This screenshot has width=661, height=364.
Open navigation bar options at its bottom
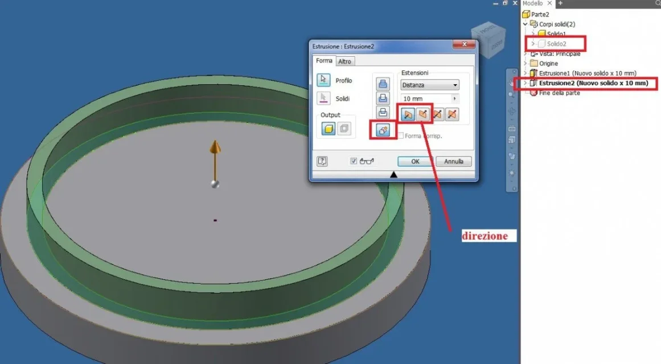point(514,189)
